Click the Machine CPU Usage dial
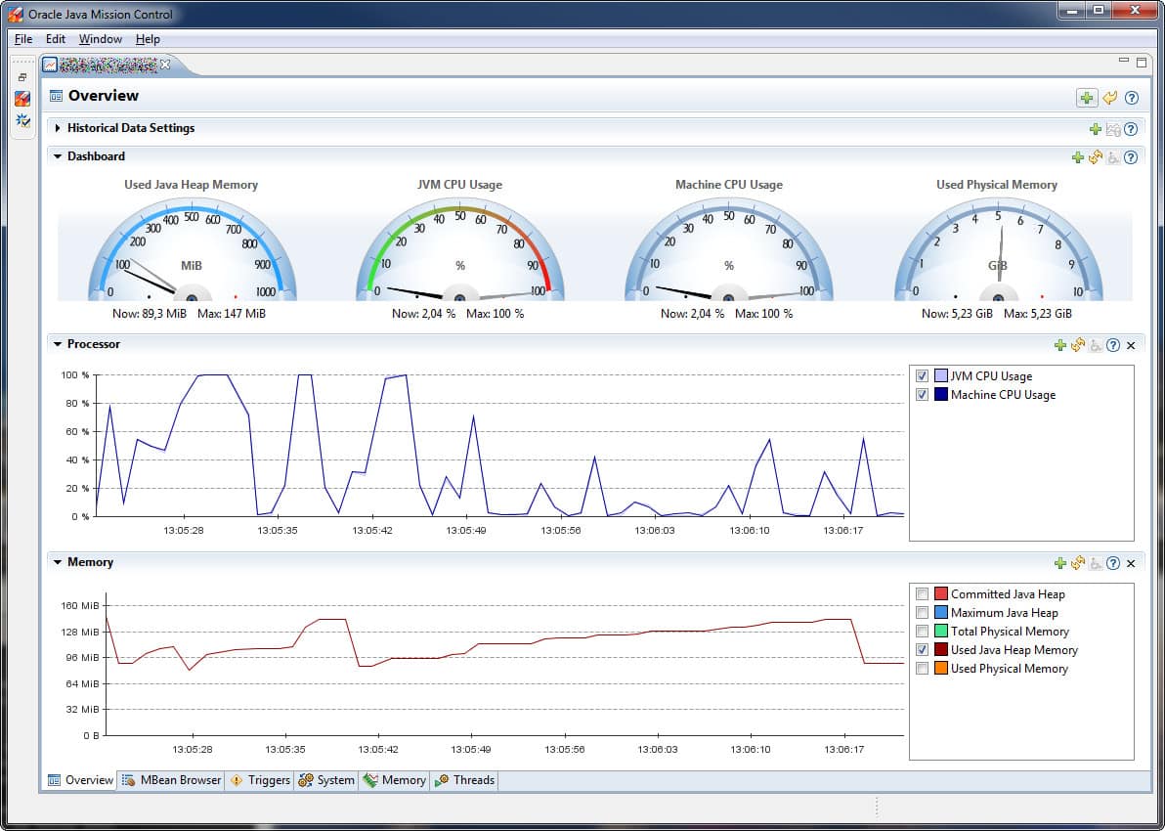The image size is (1165, 831). 729,251
